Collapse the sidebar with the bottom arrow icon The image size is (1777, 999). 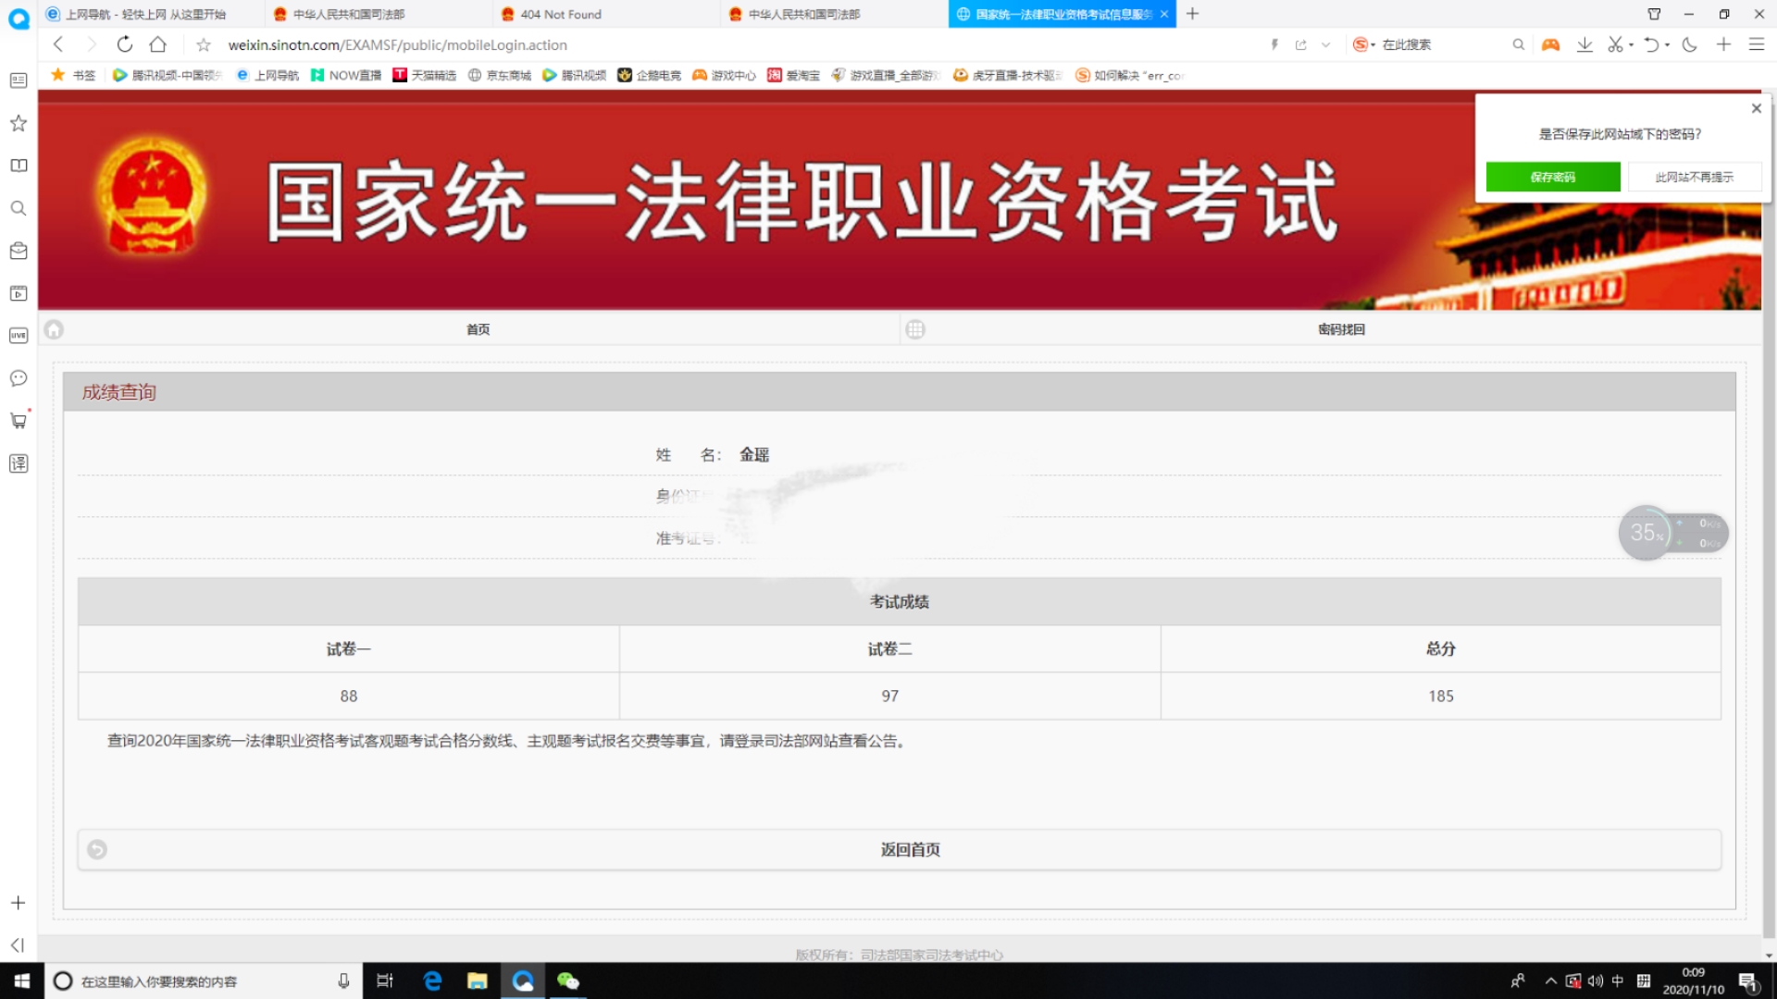tap(18, 944)
